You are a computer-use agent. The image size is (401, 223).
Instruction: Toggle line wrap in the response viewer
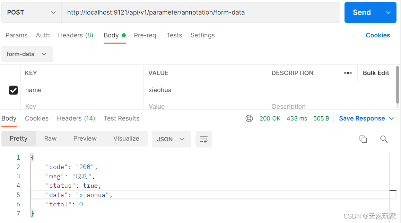[x=203, y=139]
